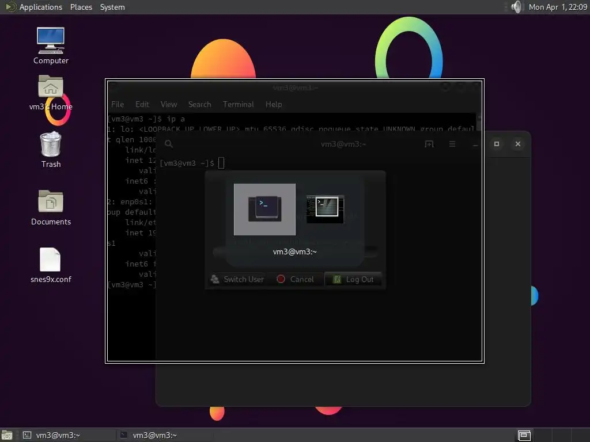Open File menu in the terminal window
This screenshot has height=442, width=590.
118,104
